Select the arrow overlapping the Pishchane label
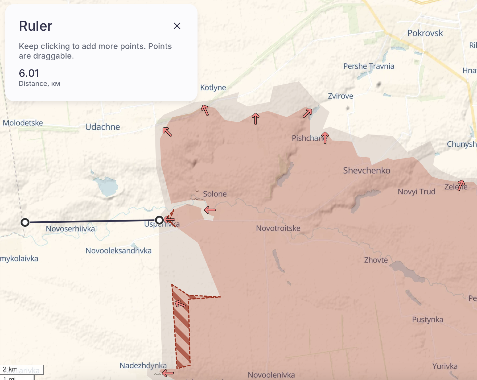477x380 pixels. 325,137
